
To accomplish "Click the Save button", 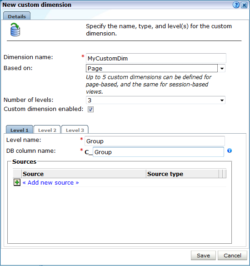I will 203,255.
